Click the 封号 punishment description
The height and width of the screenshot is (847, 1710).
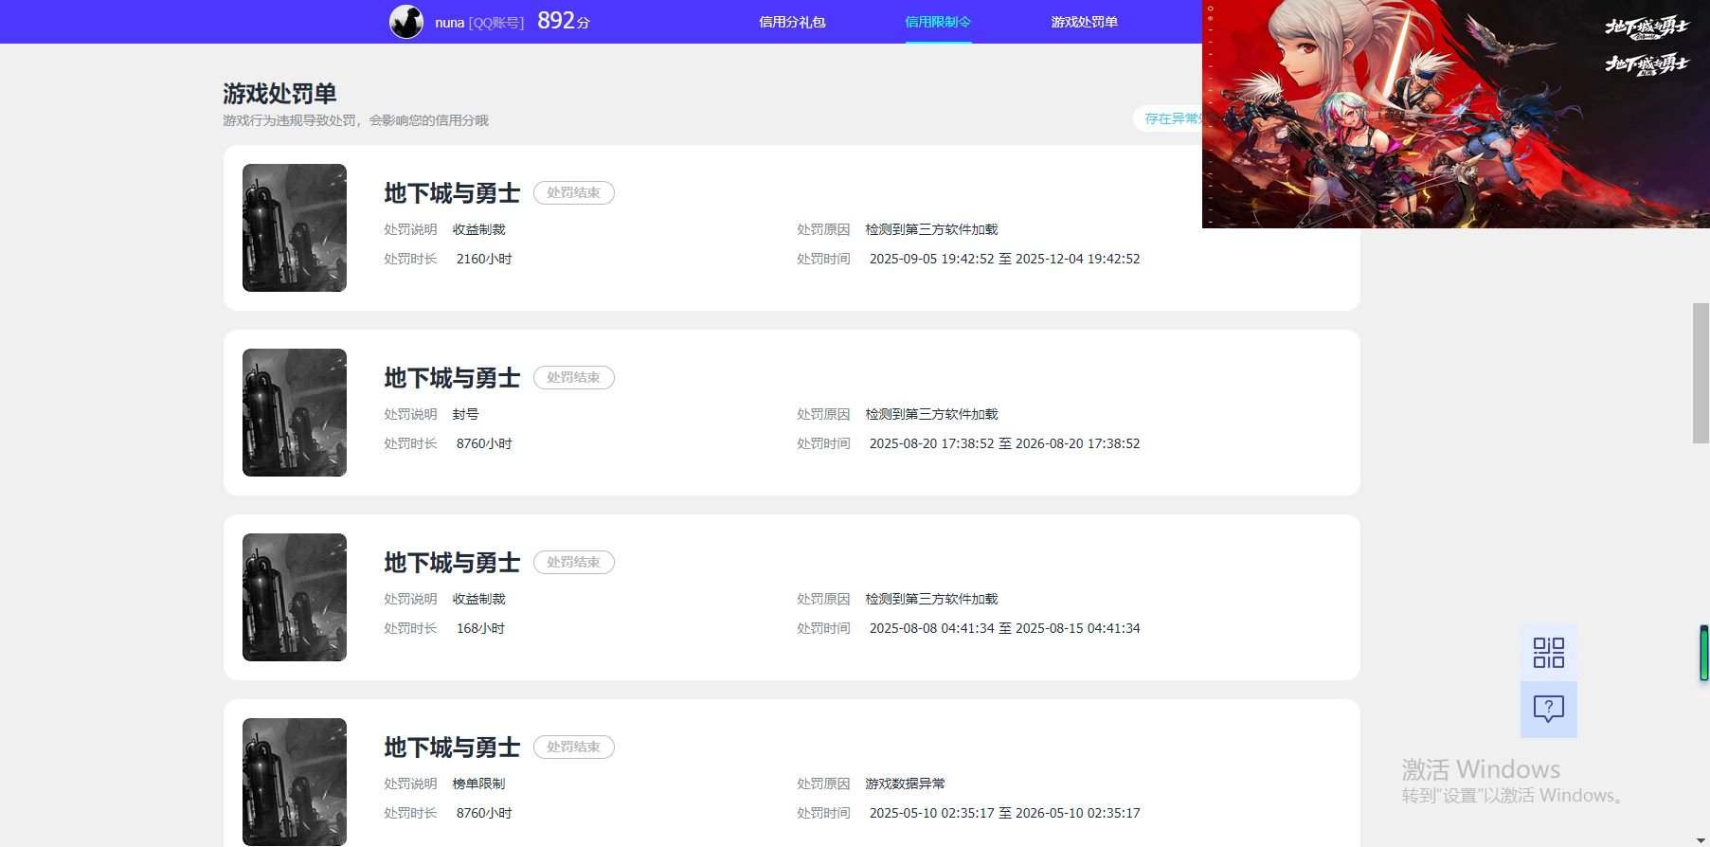pyautogui.click(x=465, y=414)
